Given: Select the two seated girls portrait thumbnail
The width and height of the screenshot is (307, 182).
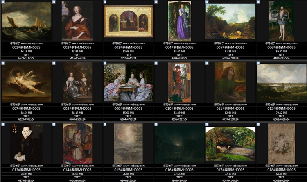Looking at the screenshot, I should point(77,82).
